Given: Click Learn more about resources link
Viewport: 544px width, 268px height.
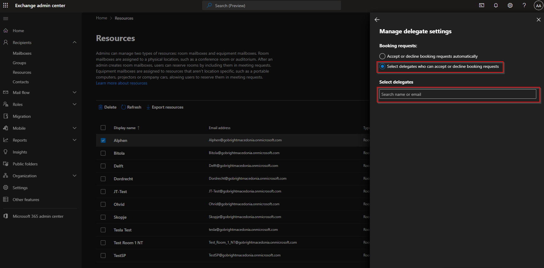Looking at the screenshot, I should pos(122,83).
